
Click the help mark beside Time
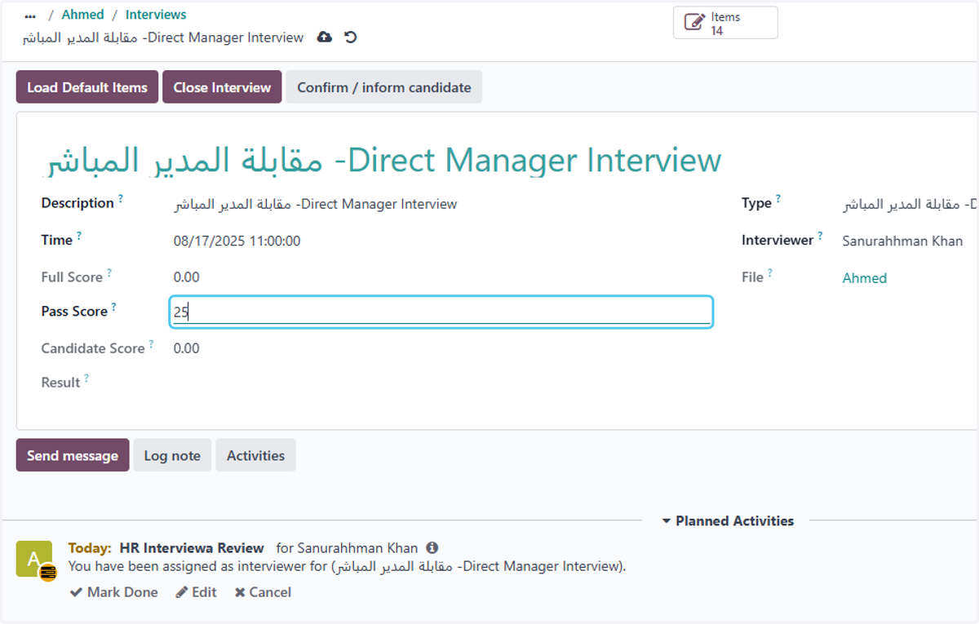pos(79,236)
